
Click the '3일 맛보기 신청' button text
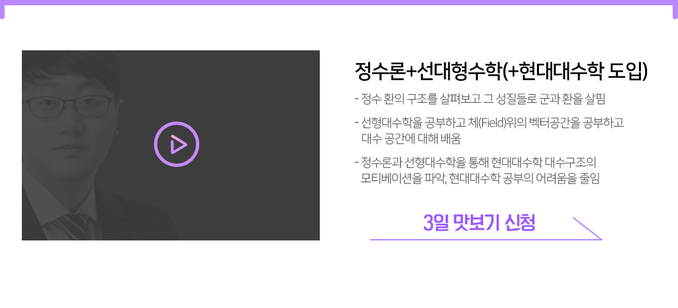[x=479, y=223]
